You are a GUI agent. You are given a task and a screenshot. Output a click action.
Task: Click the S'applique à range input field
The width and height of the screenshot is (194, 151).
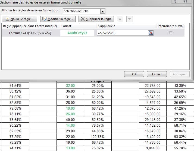point(122,33)
